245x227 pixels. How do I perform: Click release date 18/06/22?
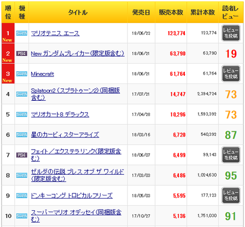[x=141, y=33]
